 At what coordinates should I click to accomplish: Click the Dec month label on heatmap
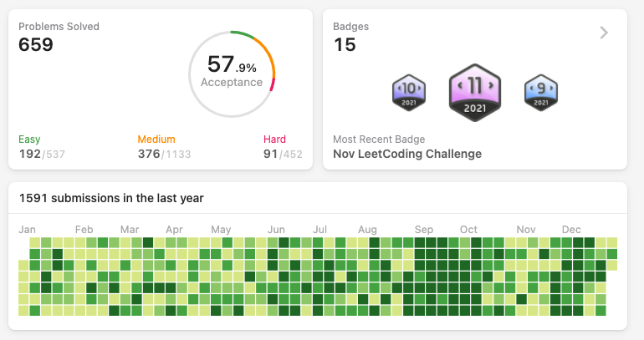(571, 230)
